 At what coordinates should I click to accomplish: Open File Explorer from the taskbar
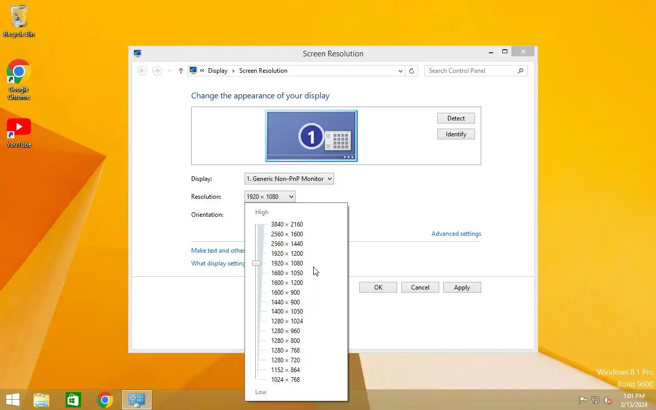coord(42,400)
